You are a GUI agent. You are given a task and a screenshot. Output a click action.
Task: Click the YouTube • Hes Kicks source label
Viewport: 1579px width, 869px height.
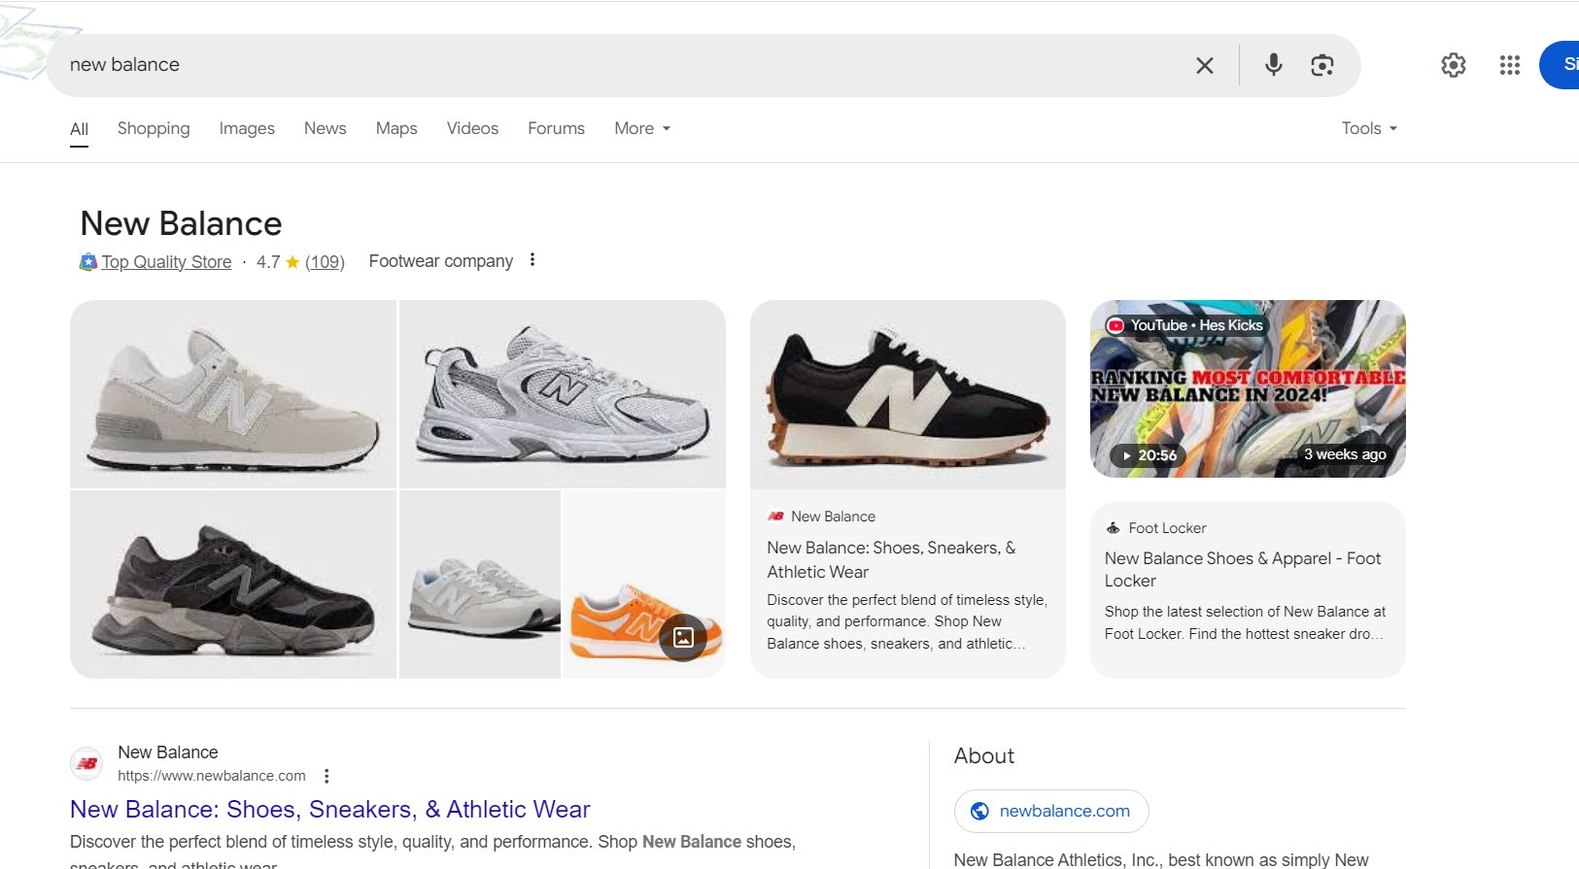[x=1186, y=325]
